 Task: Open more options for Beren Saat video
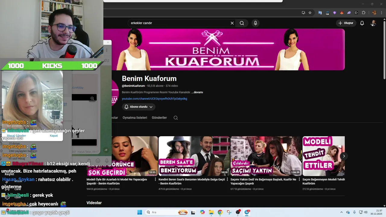(228, 180)
